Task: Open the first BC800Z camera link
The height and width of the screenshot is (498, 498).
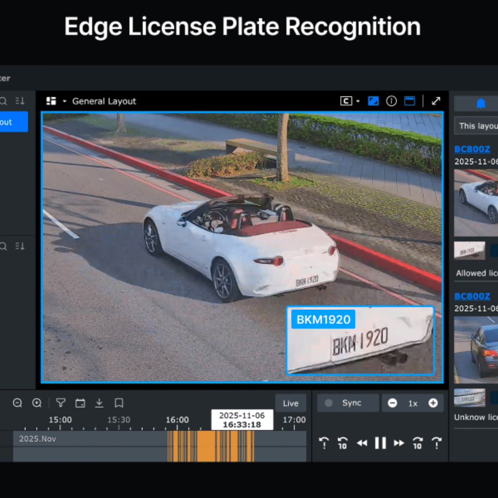Action: coord(472,149)
